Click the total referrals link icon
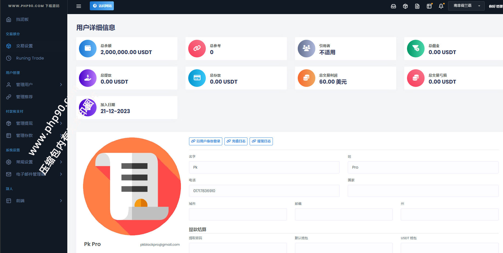 click(x=197, y=49)
